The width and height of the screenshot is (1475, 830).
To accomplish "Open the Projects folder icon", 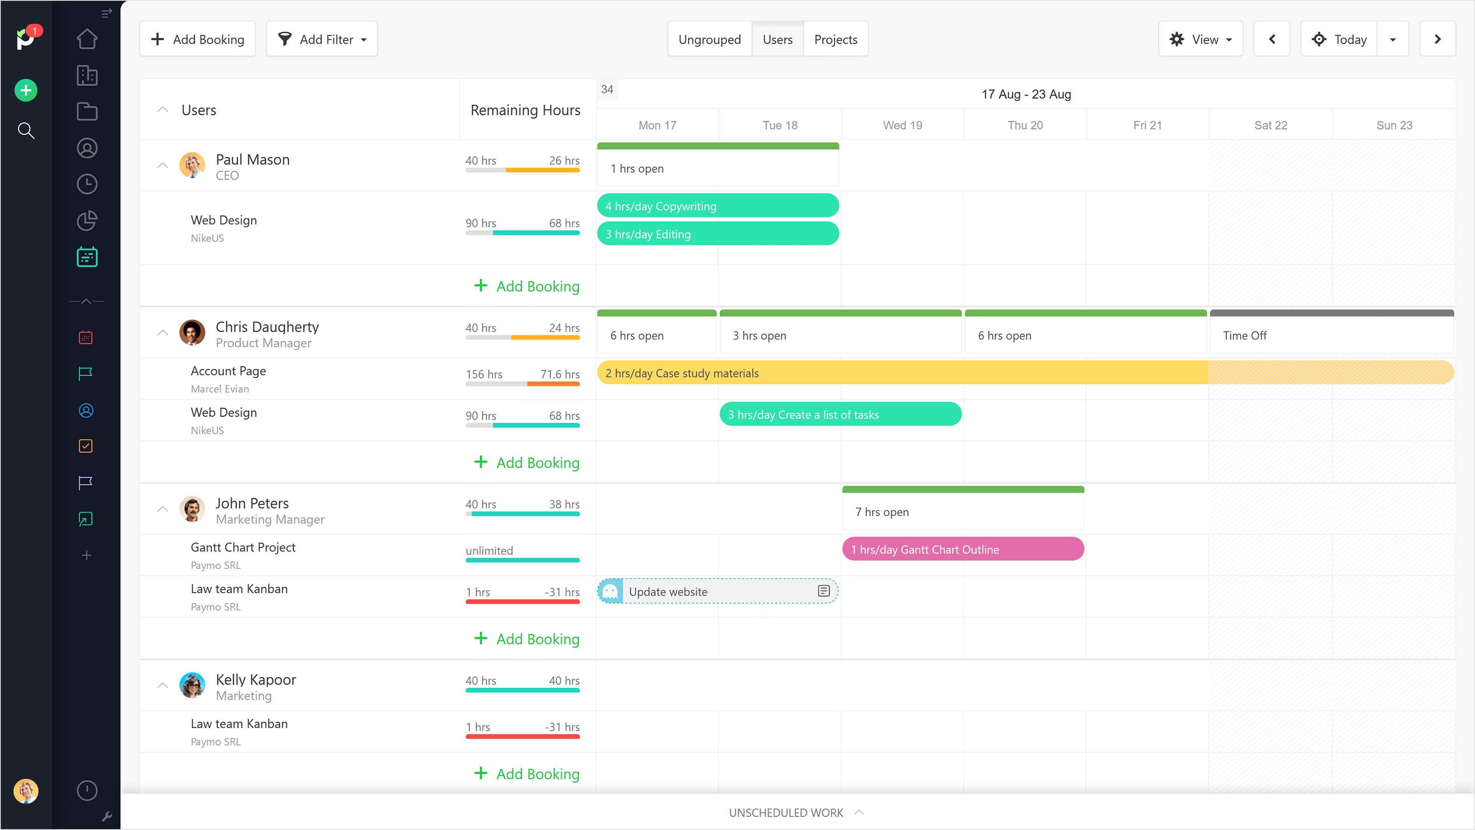I will pyautogui.click(x=86, y=111).
